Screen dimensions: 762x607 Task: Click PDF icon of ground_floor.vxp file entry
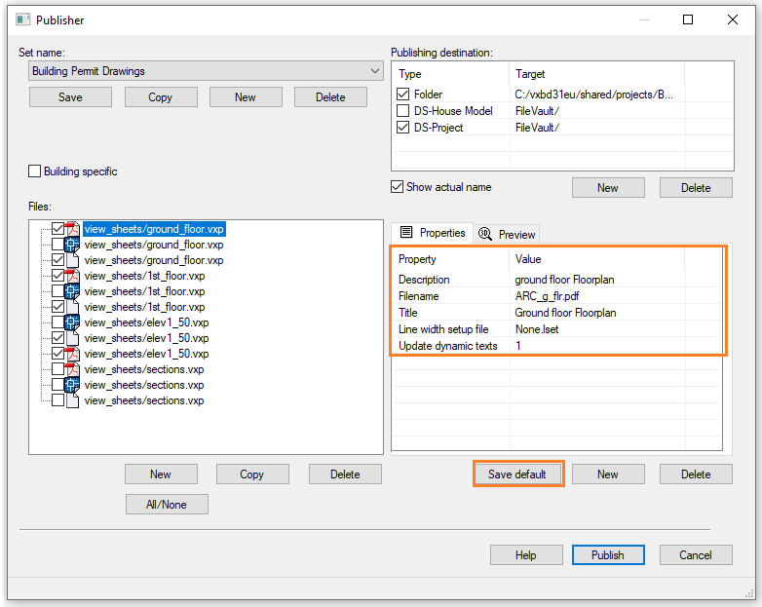pos(71,229)
